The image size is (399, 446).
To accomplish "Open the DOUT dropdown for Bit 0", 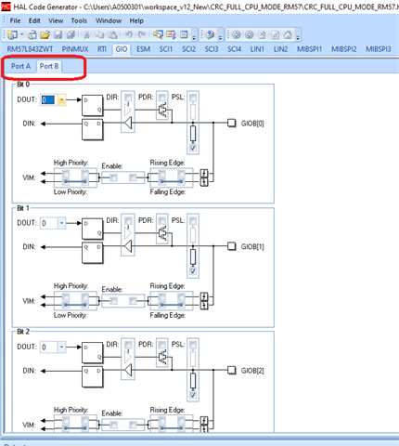I will click(x=61, y=99).
